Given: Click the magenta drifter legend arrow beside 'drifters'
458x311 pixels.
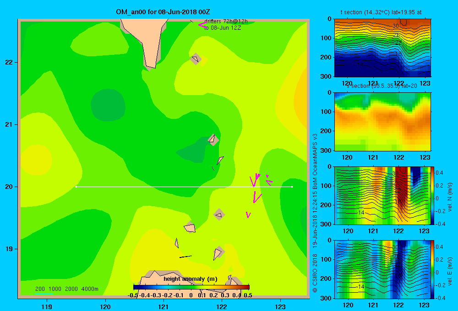Looking at the screenshot, I should [202, 25].
